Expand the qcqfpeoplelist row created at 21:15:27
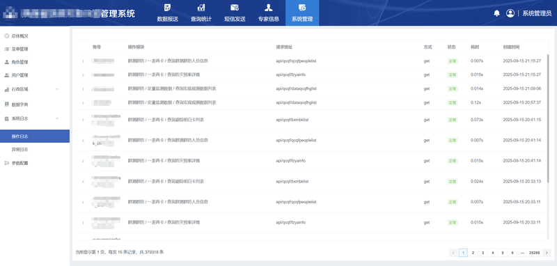The width and height of the screenshot is (557, 266). coord(83,61)
